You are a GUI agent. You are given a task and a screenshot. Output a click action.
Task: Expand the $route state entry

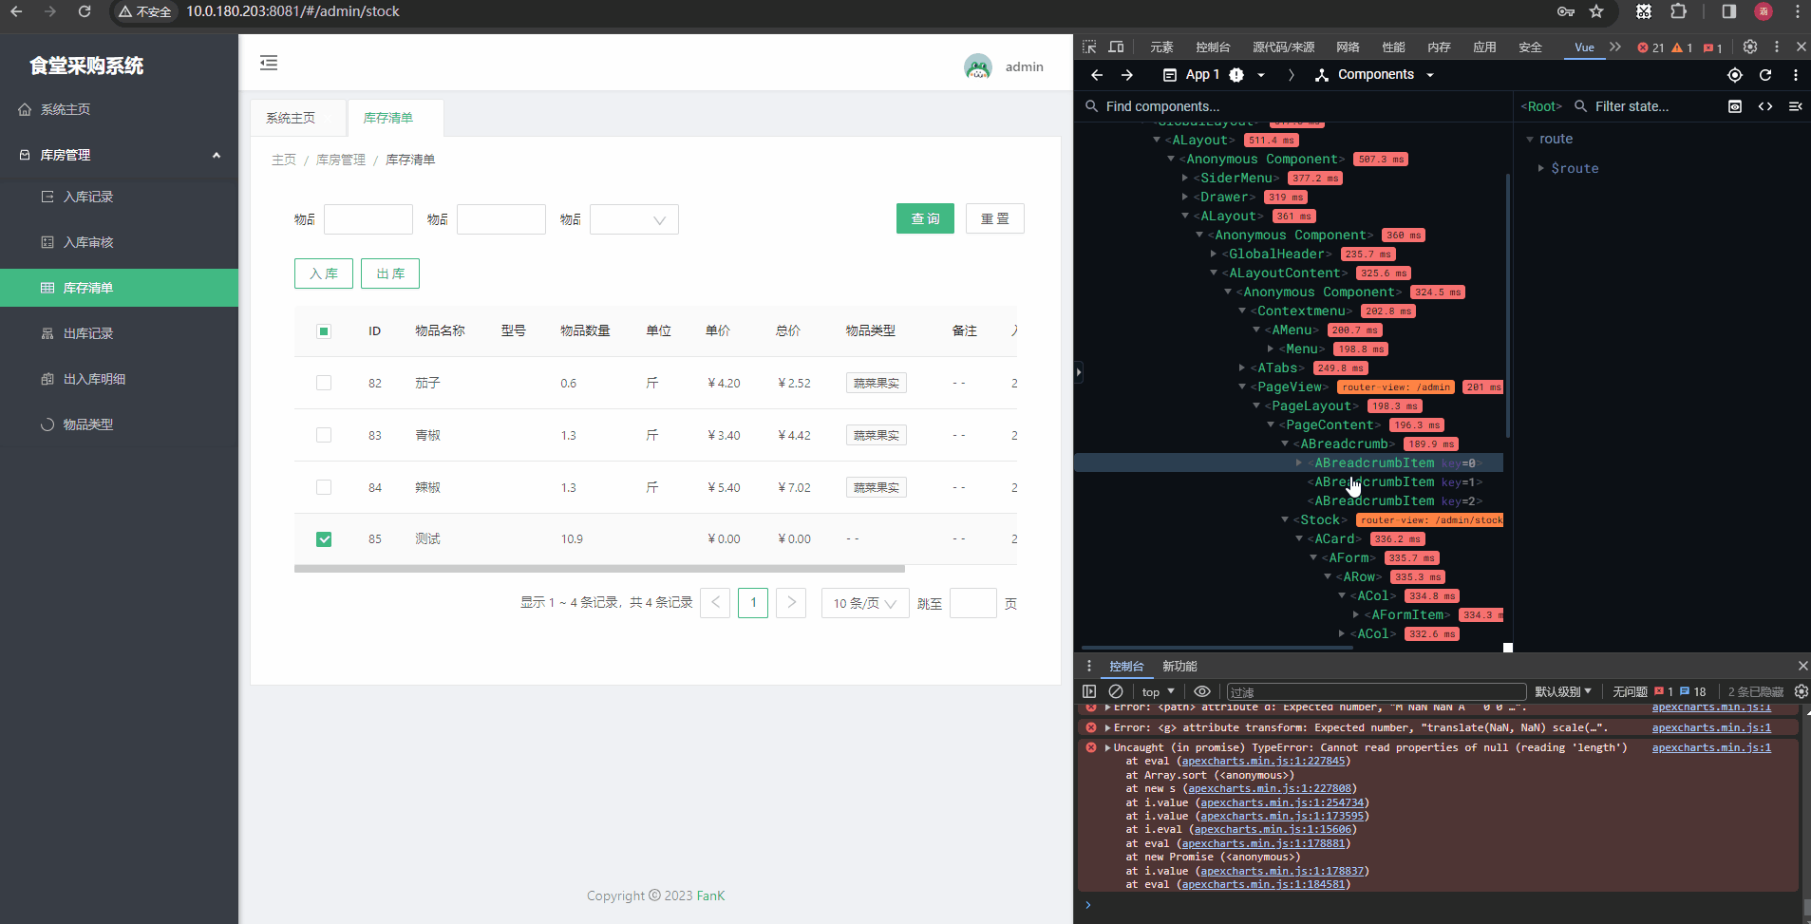1540,168
